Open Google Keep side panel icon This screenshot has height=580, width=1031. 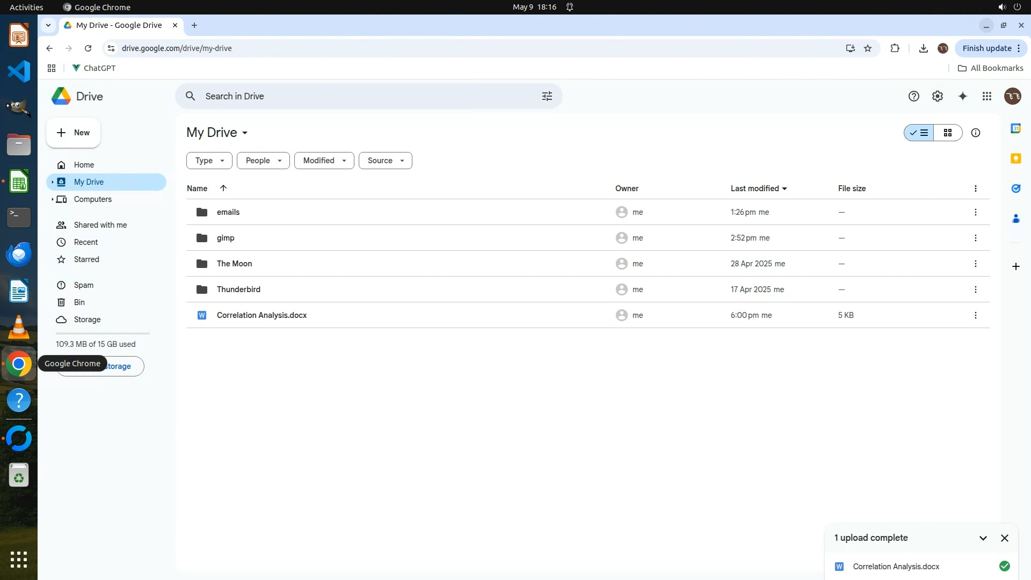click(1015, 158)
